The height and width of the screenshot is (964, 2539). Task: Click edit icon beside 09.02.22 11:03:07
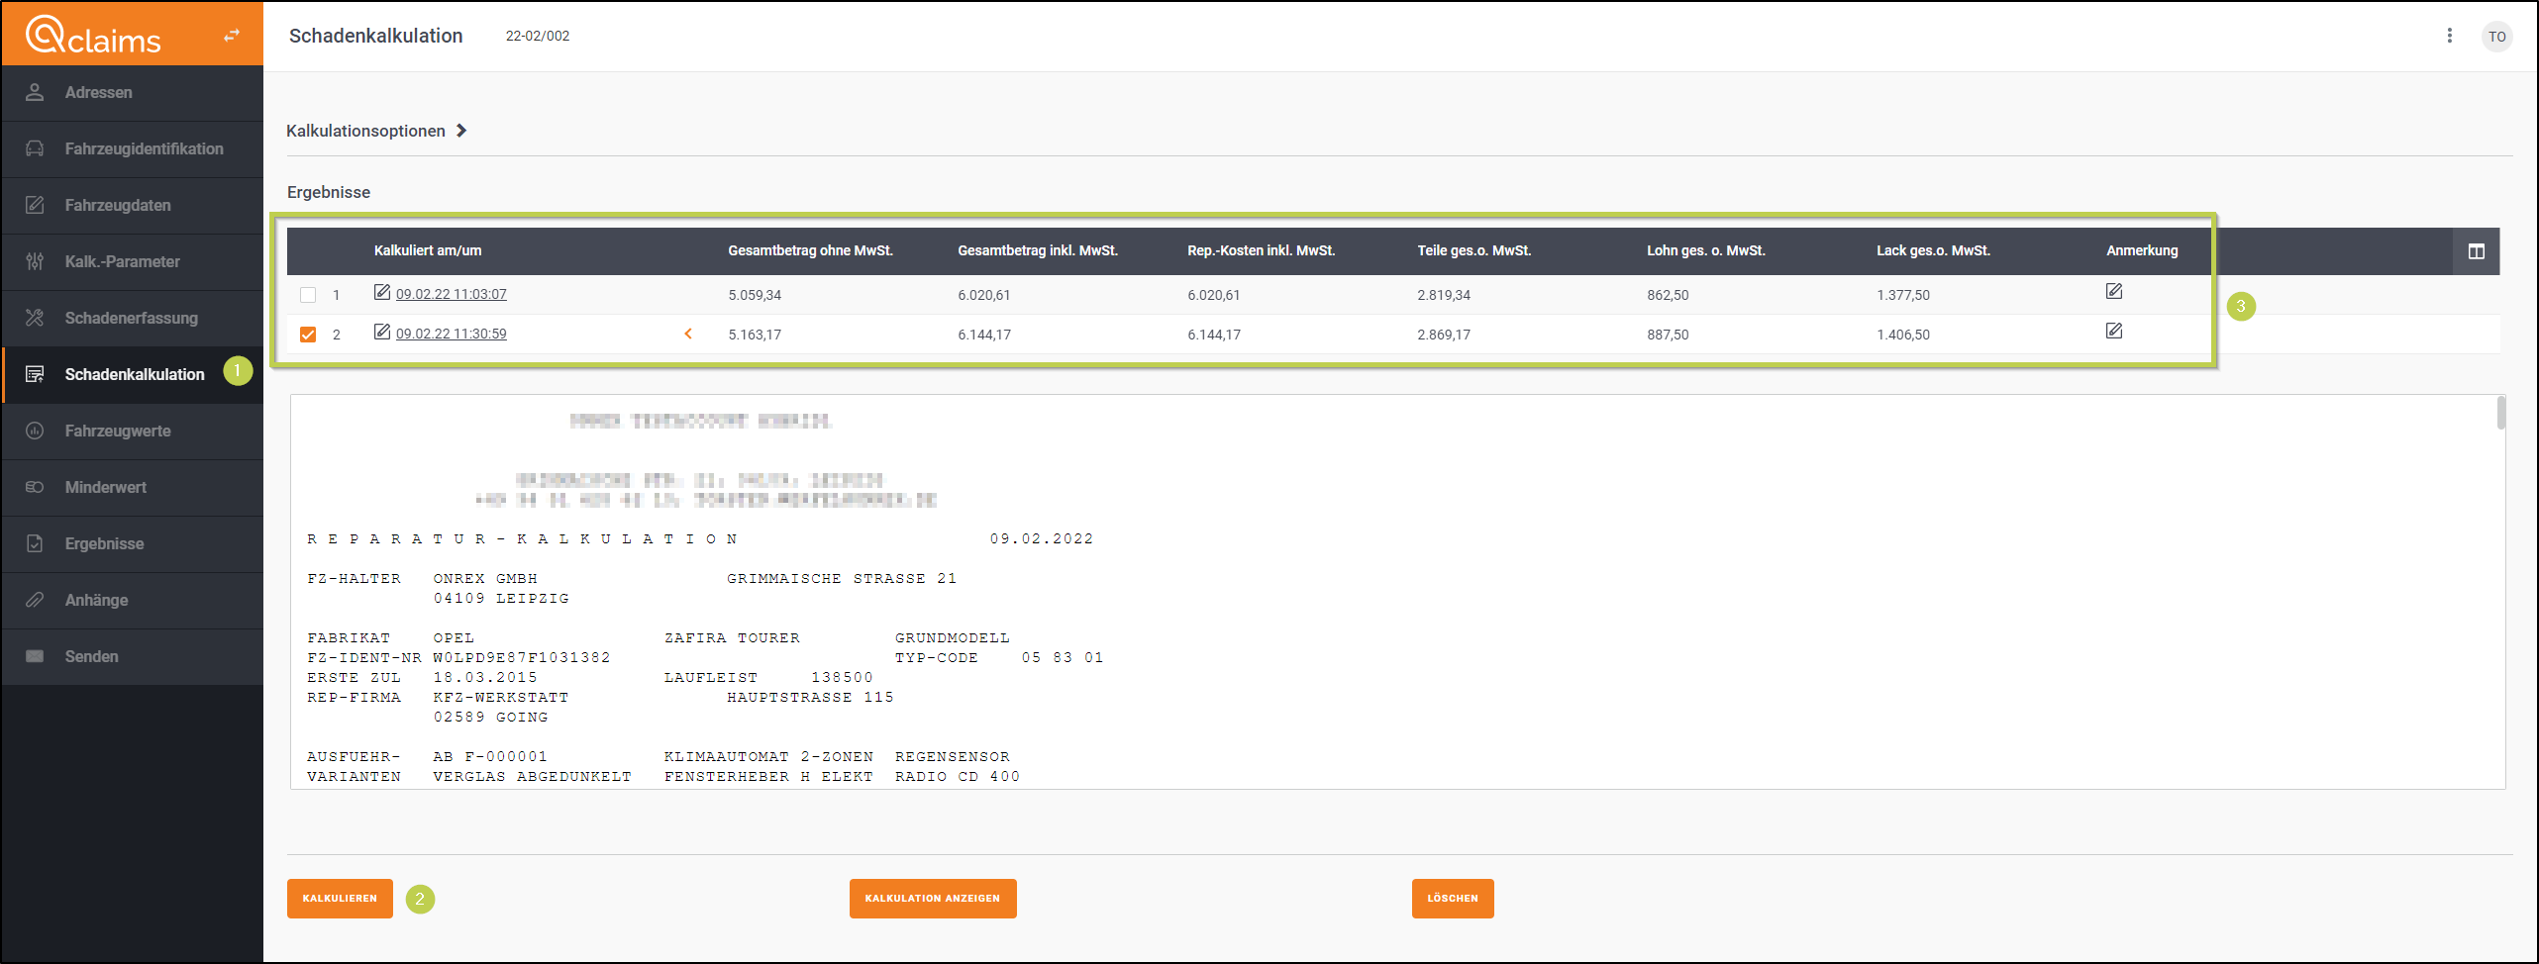381,292
